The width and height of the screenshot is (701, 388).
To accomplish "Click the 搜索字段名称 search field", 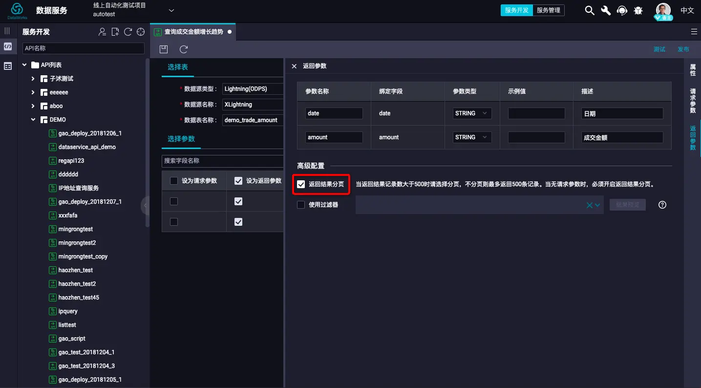I will click(x=223, y=161).
